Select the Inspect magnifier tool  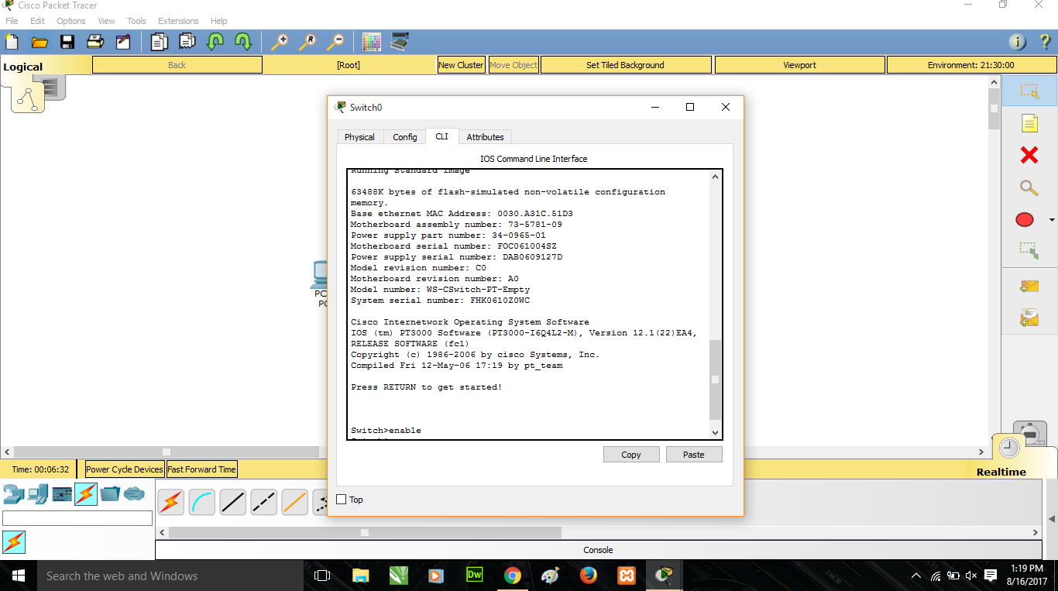[x=1029, y=187]
